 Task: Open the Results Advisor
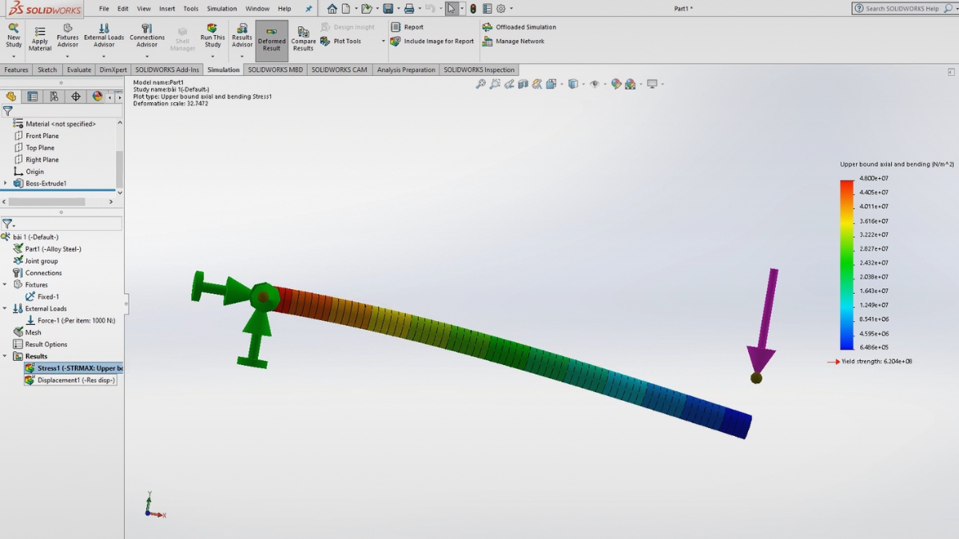click(x=242, y=37)
